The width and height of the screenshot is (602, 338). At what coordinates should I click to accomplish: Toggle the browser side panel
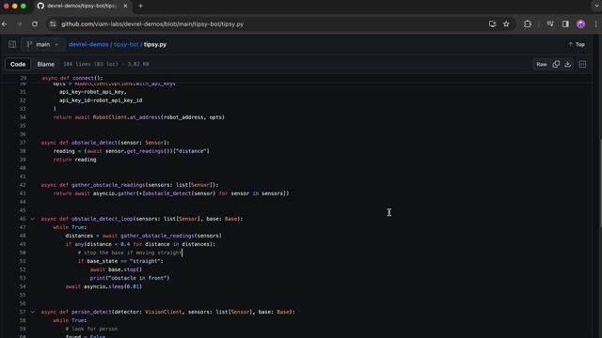(x=565, y=24)
